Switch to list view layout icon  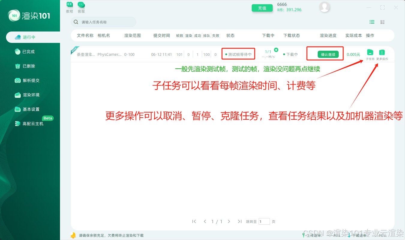point(372,22)
